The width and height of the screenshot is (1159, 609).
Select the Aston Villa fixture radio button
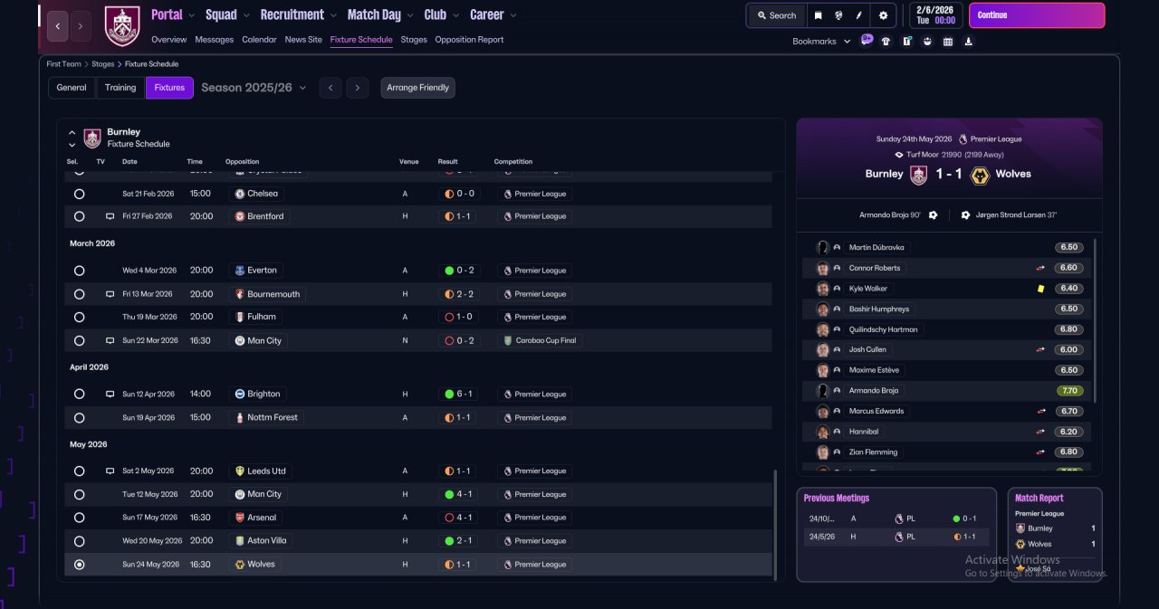[79, 541]
